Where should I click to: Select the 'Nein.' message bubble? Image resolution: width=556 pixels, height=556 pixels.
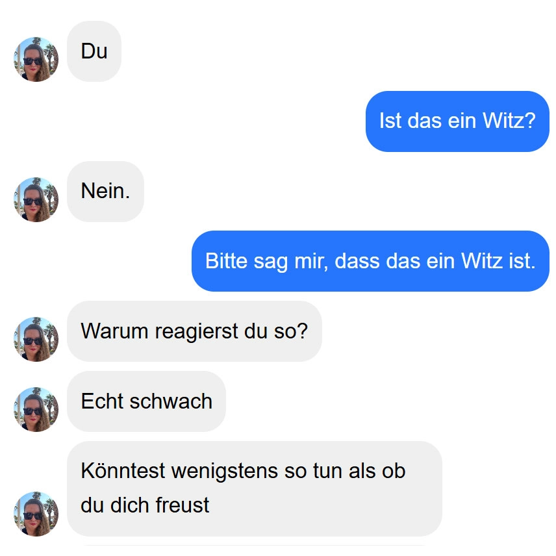coord(105,192)
